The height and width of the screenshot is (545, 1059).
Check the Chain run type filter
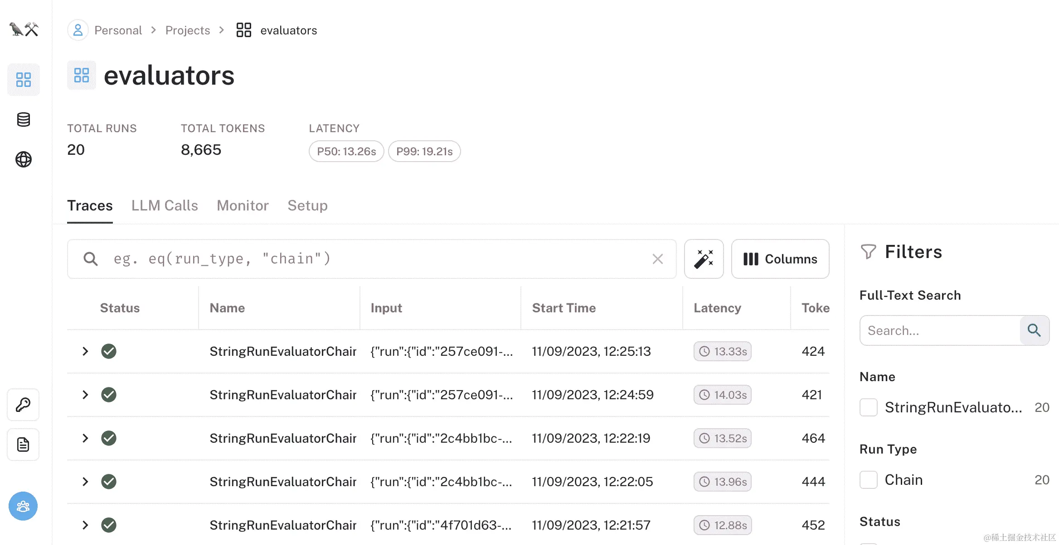point(869,480)
